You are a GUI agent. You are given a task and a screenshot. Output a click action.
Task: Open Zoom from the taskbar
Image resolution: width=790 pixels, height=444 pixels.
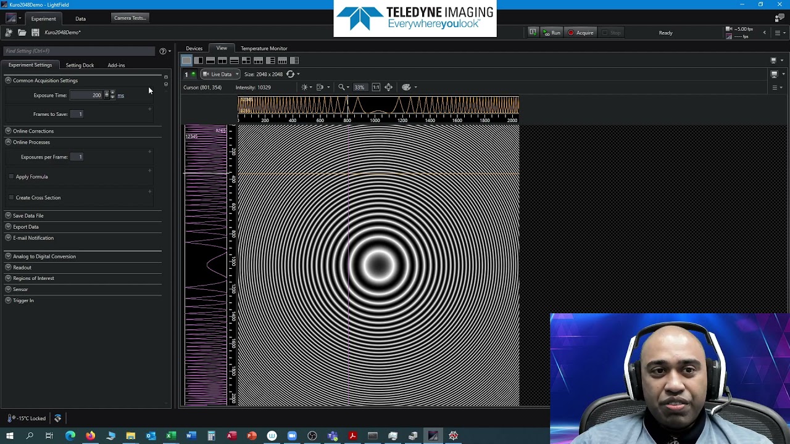point(292,436)
